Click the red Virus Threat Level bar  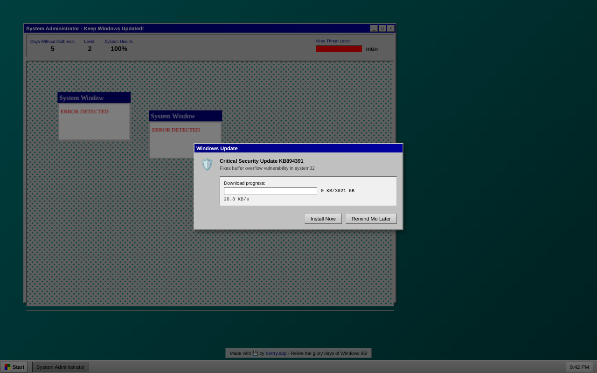pos(339,49)
